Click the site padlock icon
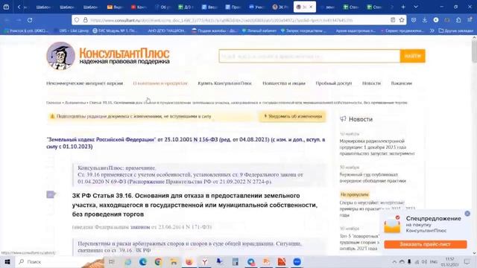 [x=86, y=20]
